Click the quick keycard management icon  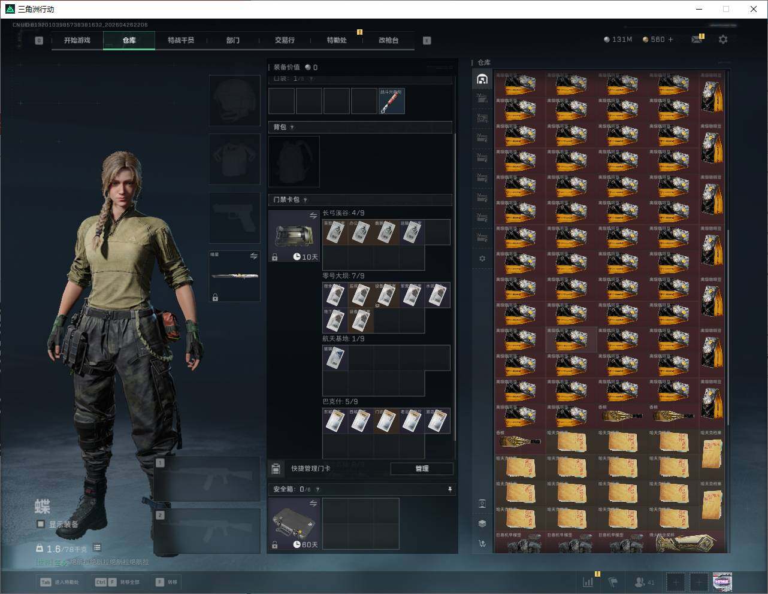coord(276,468)
